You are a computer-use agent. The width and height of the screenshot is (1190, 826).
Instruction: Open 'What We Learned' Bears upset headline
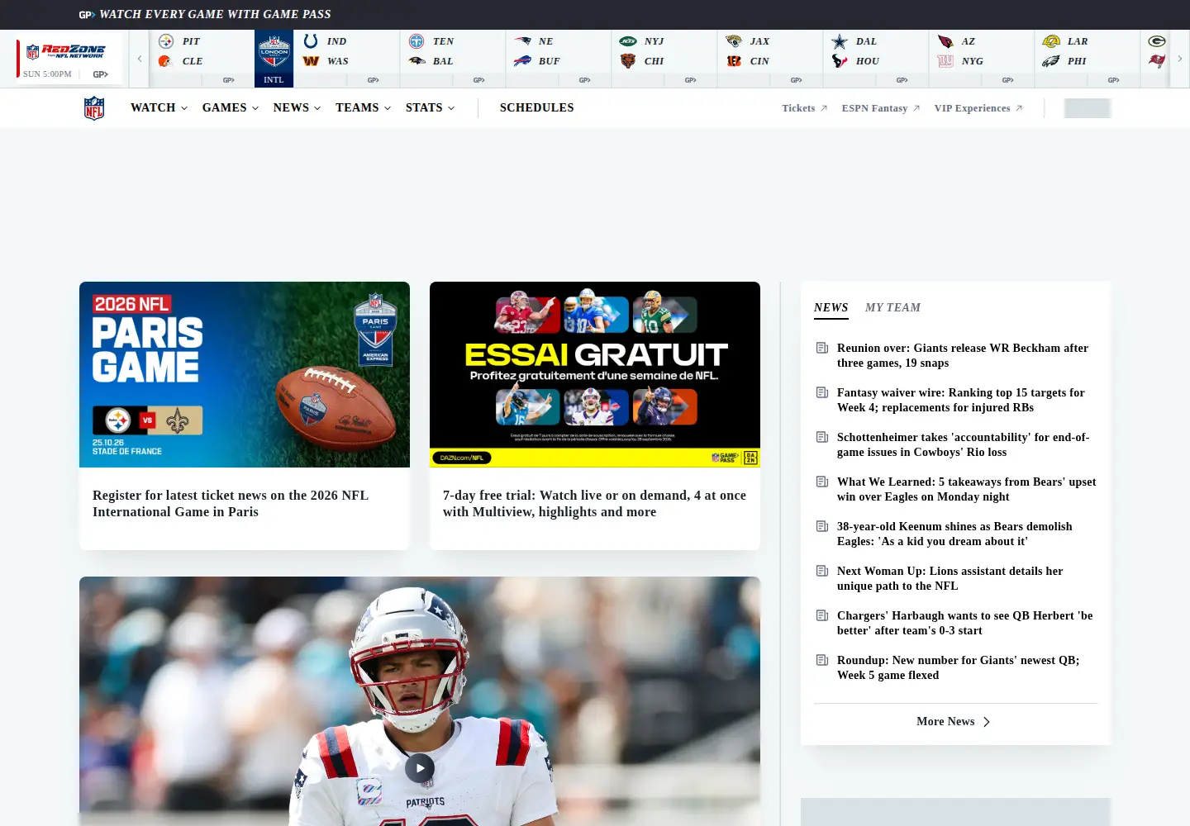tap(967, 489)
